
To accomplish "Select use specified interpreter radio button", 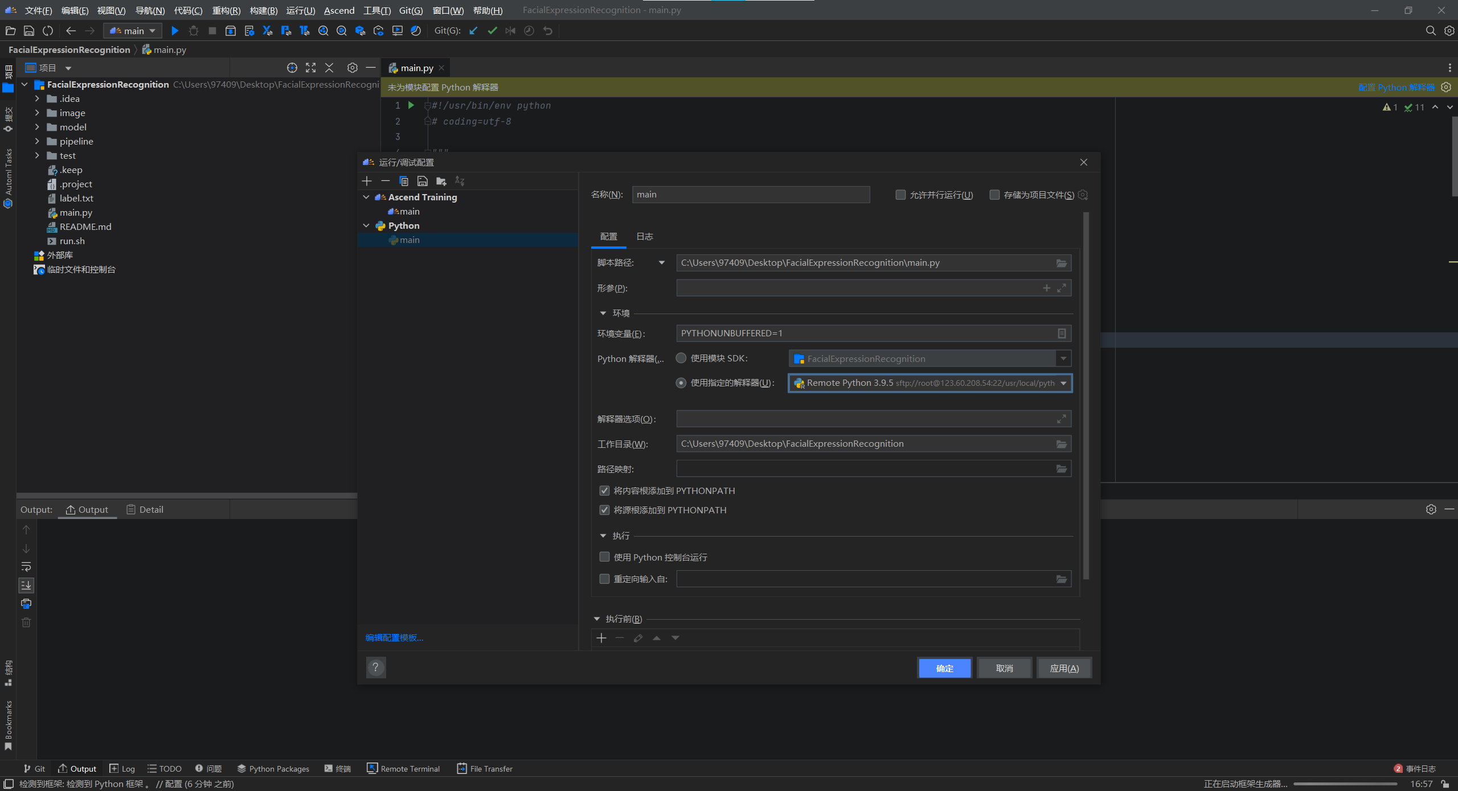I will [681, 383].
